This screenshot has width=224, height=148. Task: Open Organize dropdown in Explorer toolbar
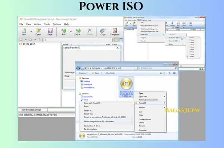[x=83, y=73]
